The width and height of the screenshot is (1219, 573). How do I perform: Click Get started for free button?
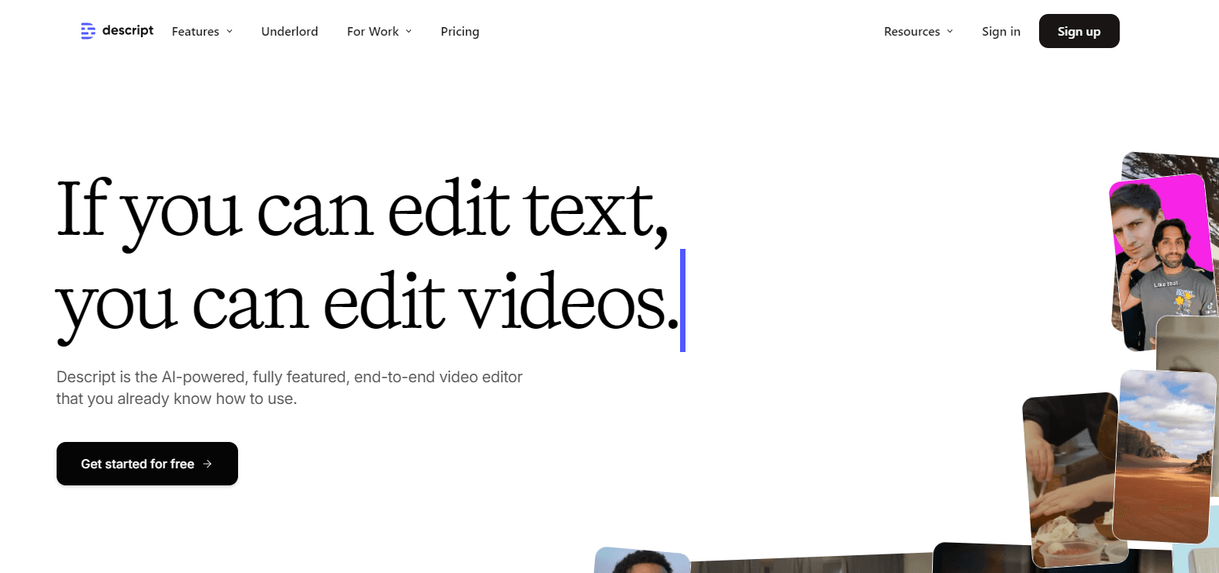coord(147,464)
